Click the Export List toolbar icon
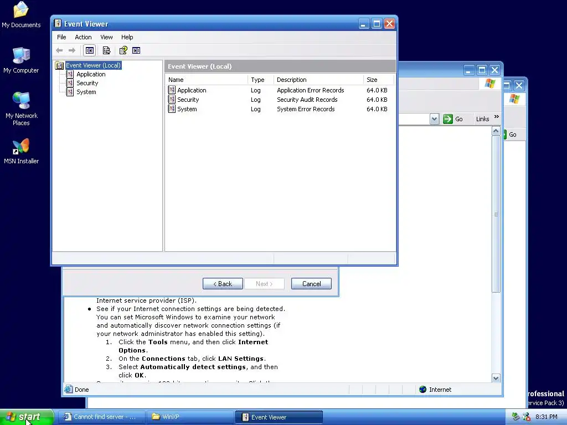Screen dimensions: 567x425 106,50
